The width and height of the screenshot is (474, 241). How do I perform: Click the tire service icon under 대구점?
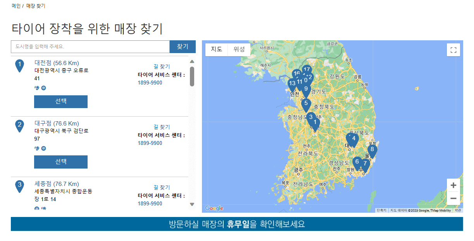(x=43, y=148)
